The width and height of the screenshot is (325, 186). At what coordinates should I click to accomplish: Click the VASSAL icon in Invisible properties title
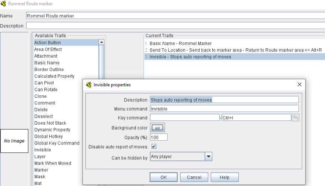pos(89,84)
